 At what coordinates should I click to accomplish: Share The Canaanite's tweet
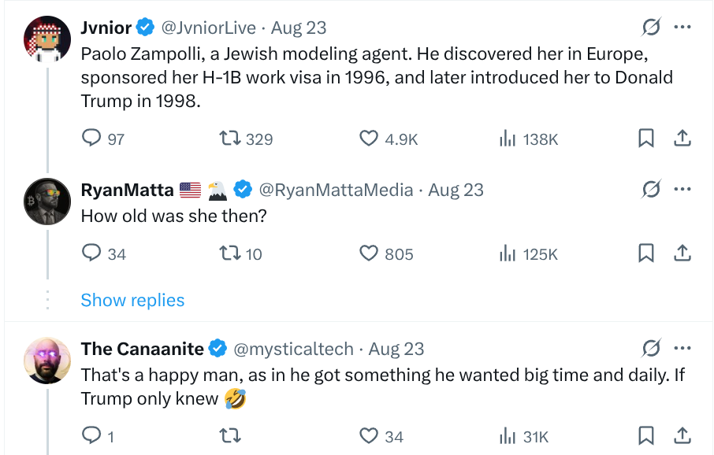pos(682,436)
